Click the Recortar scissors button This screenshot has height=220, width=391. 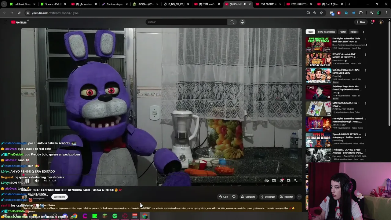[x=287, y=197]
